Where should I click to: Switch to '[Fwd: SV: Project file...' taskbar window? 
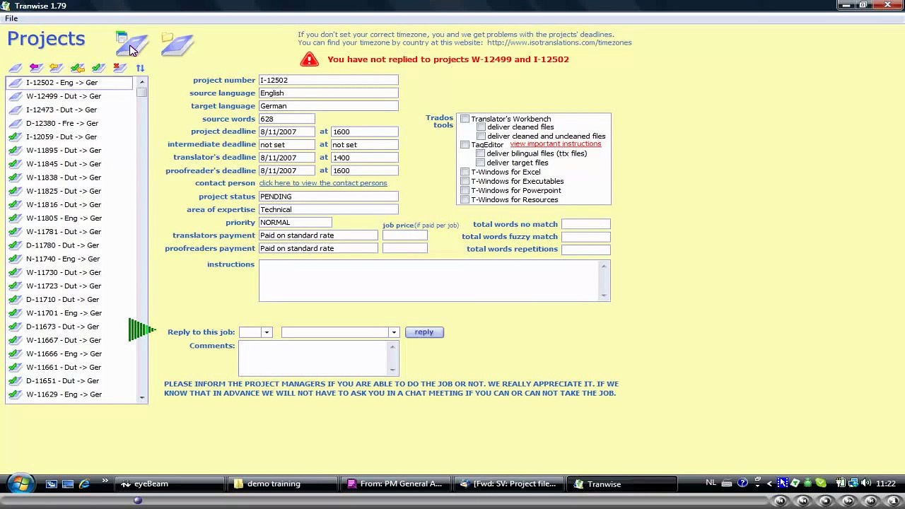point(508,484)
